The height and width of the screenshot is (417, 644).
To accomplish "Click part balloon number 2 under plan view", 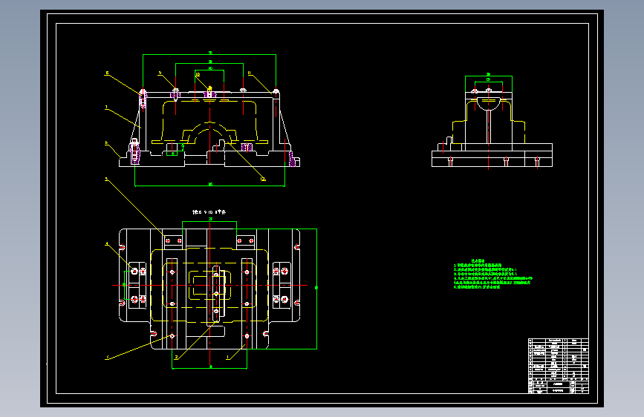I will pyautogui.click(x=176, y=357).
